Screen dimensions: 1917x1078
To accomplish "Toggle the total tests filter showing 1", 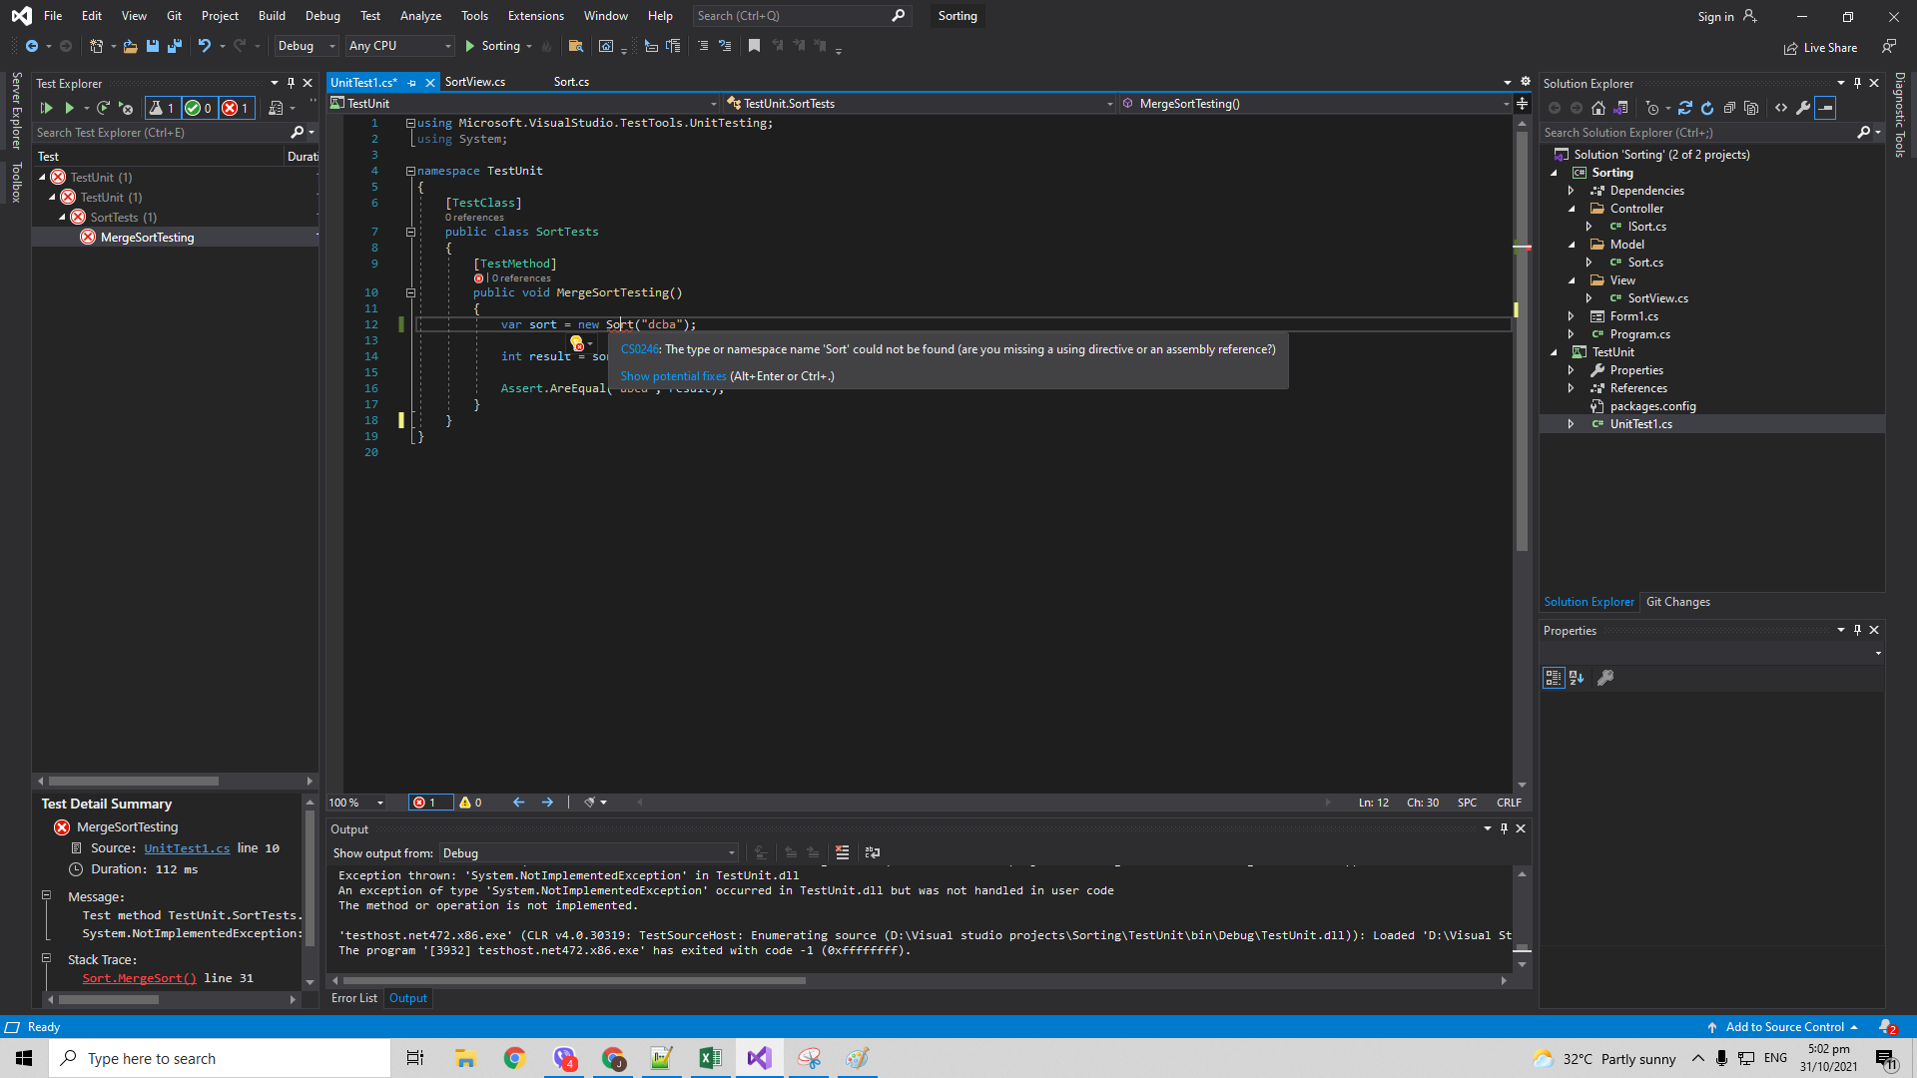I will pyautogui.click(x=162, y=108).
